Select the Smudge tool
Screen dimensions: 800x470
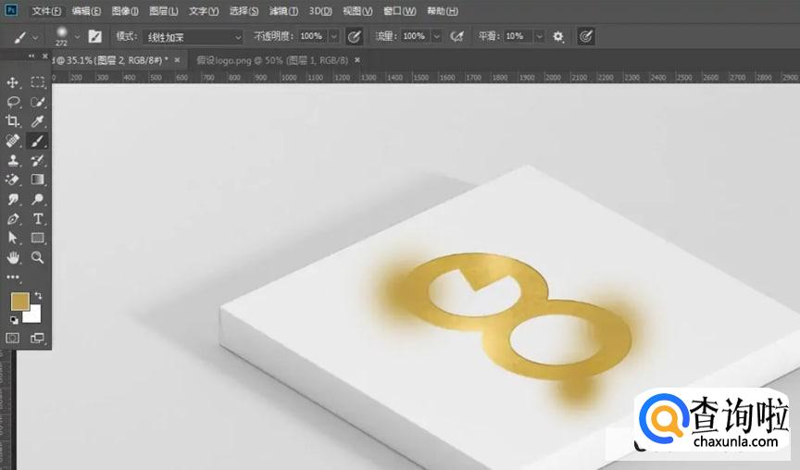pos(13,199)
